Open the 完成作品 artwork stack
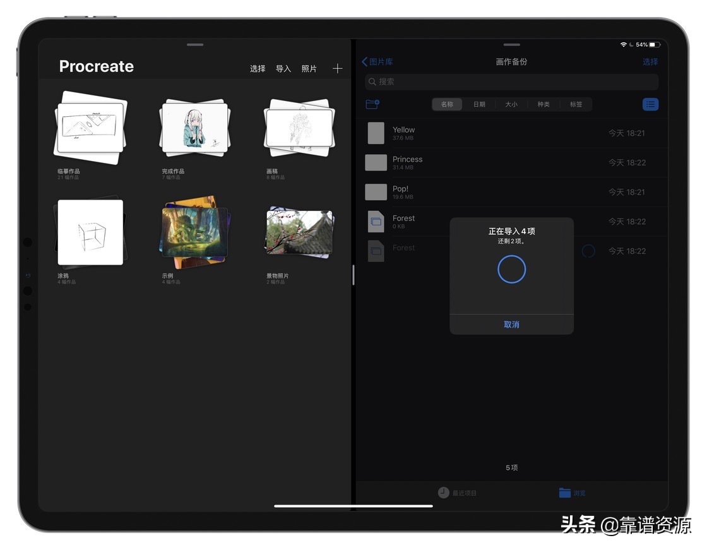This screenshot has width=707, height=550. click(x=194, y=126)
